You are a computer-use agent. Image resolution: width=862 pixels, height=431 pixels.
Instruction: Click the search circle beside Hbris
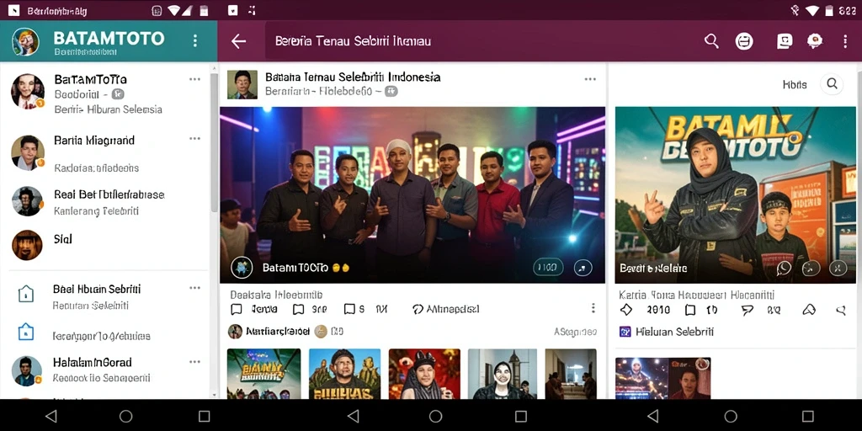[x=833, y=84]
